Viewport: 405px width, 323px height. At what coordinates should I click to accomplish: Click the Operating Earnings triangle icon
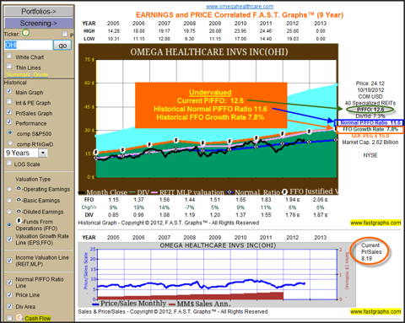point(19,189)
